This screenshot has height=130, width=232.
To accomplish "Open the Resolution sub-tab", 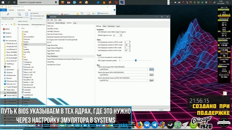I will (111, 26).
